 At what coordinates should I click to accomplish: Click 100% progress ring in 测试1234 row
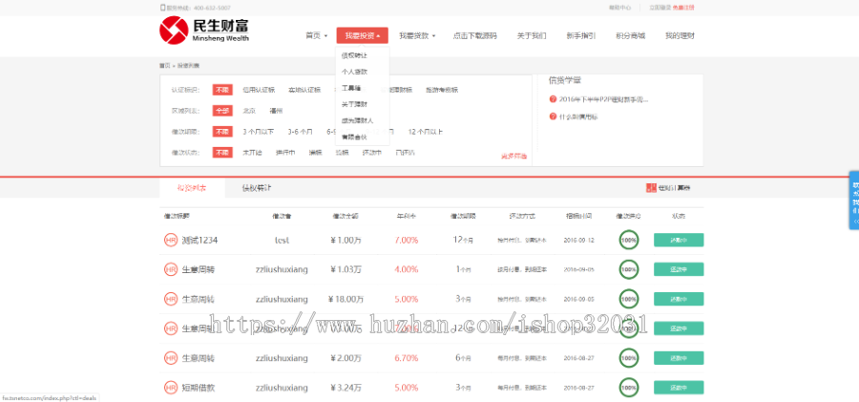[628, 240]
